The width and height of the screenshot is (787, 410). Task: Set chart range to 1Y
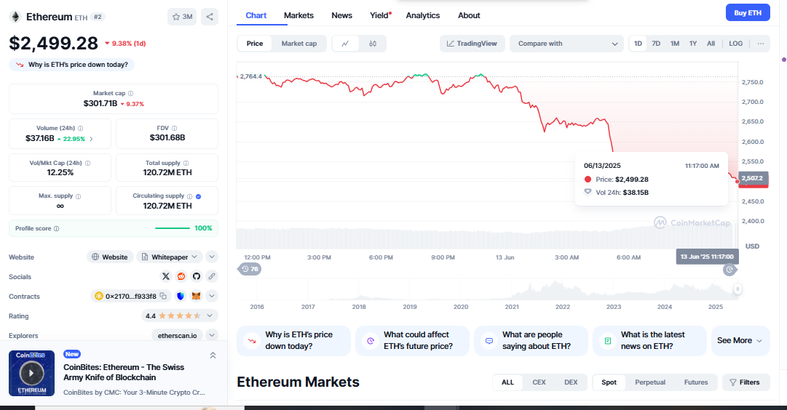(x=693, y=44)
